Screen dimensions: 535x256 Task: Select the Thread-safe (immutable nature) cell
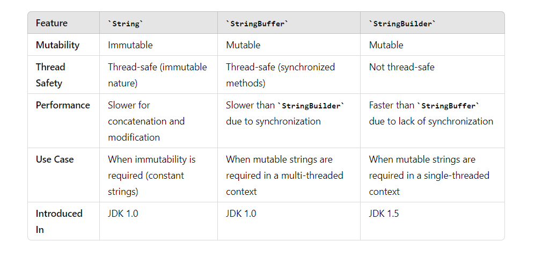tap(157, 75)
